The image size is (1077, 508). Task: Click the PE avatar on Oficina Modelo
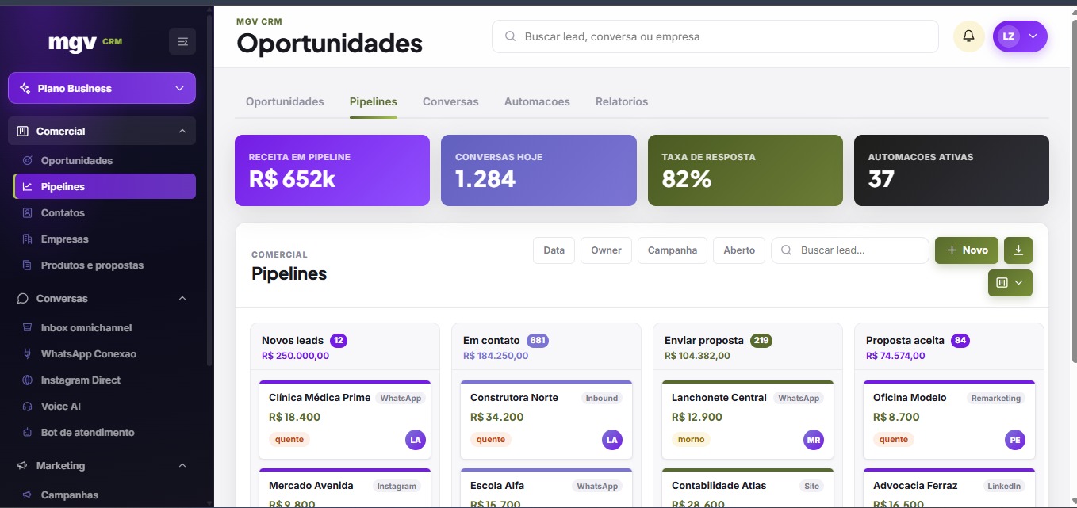click(x=1014, y=440)
